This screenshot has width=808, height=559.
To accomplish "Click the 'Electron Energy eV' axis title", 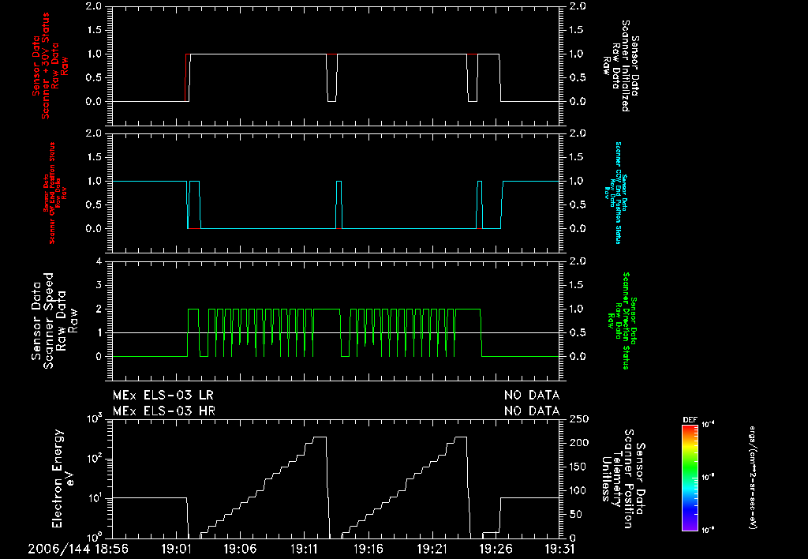I will tap(63, 478).
